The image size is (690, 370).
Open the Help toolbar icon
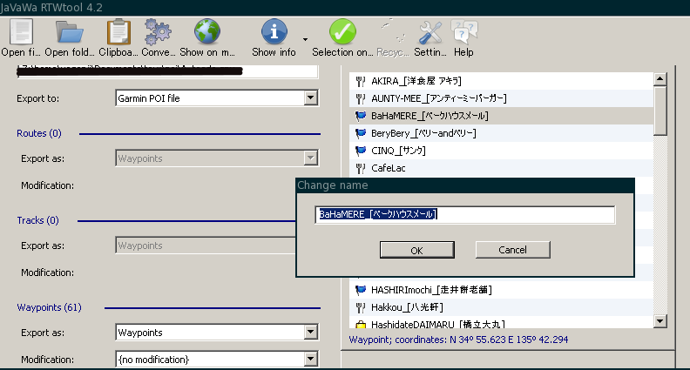point(463,32)
